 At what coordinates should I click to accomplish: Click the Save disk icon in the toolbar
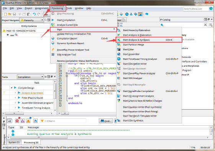(x=14, y=14)
